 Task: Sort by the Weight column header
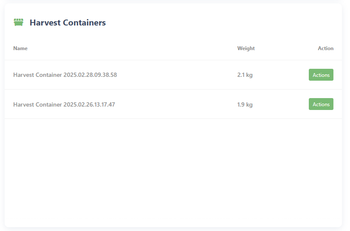tap(246, 48)
